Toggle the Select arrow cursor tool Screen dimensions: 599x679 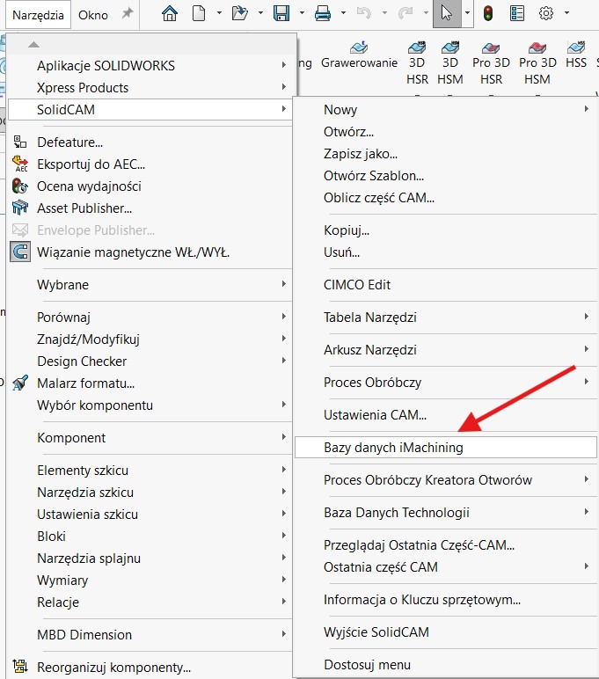(x=447, y=13)
